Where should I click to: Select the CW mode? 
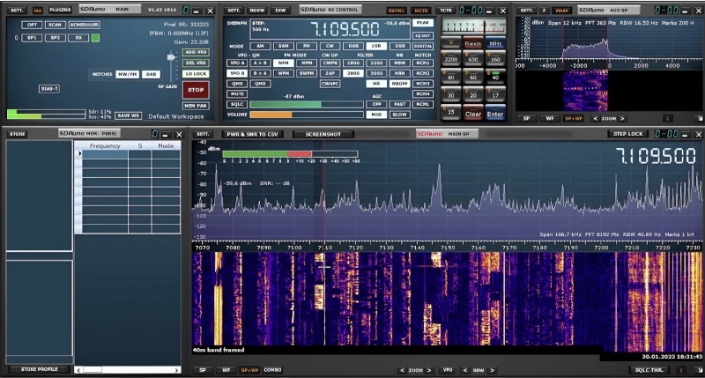click(330, 46)
